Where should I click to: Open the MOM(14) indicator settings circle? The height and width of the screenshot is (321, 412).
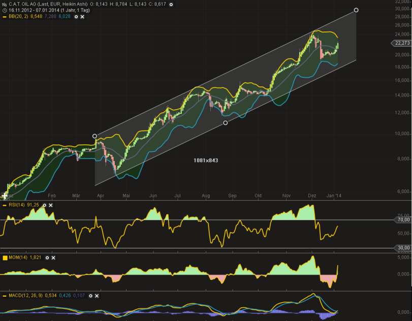(x=47, y=258)
